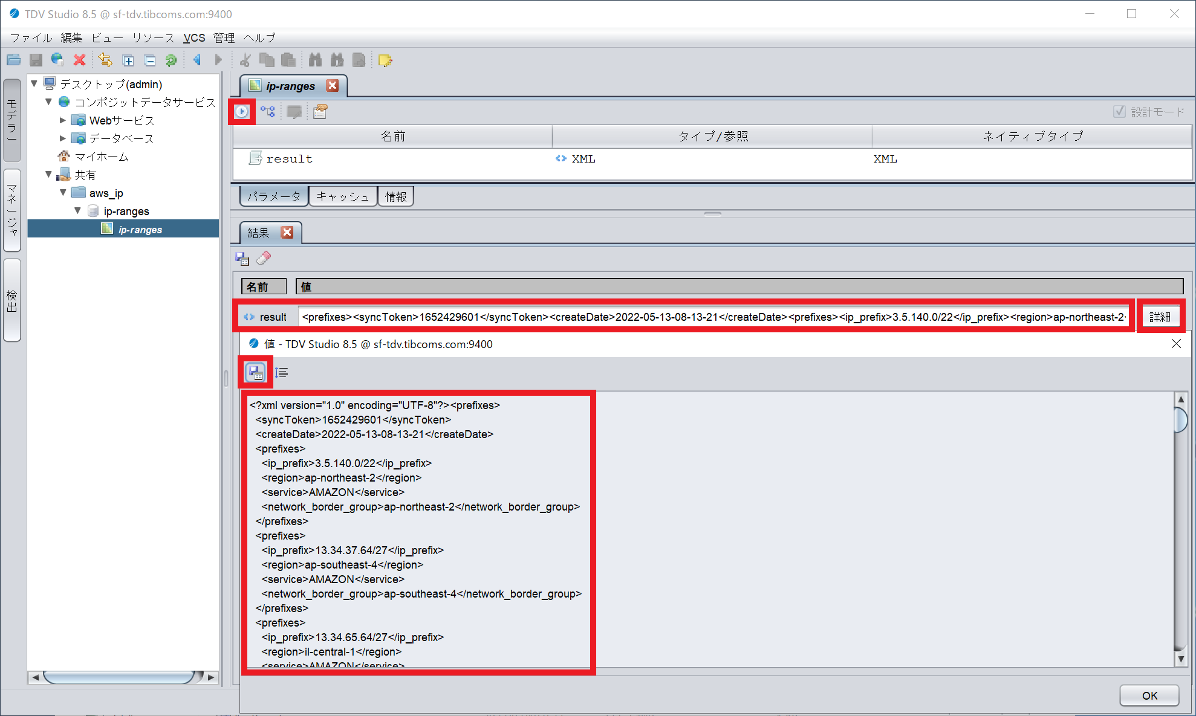Click the result XML value field
This screenshot has width=1196, height=716.
click(713, 317)
